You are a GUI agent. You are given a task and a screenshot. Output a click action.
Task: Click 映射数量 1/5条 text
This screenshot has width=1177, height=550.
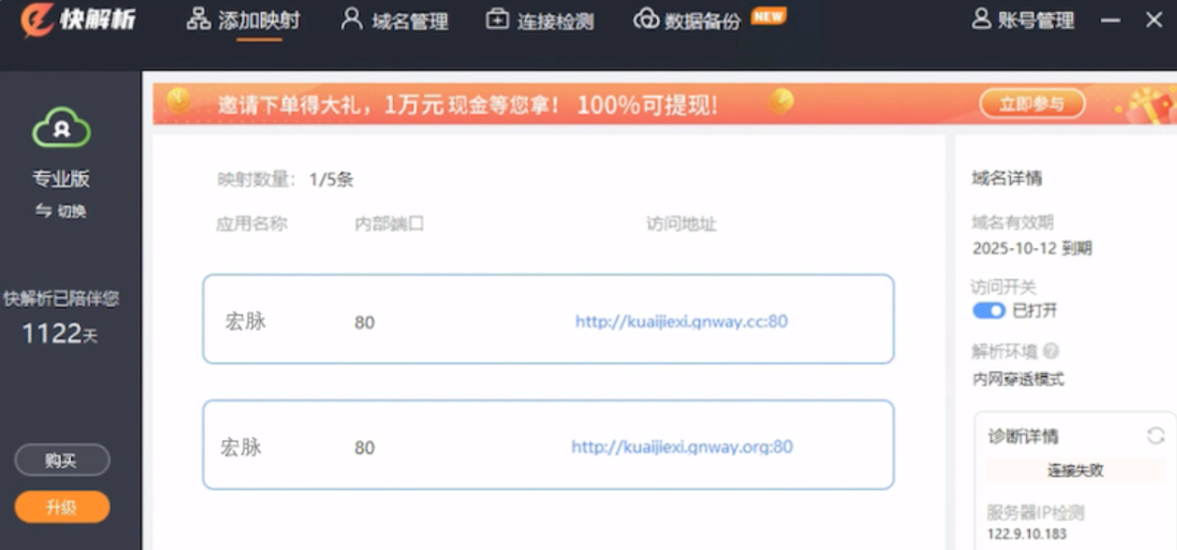coord(285,179)
